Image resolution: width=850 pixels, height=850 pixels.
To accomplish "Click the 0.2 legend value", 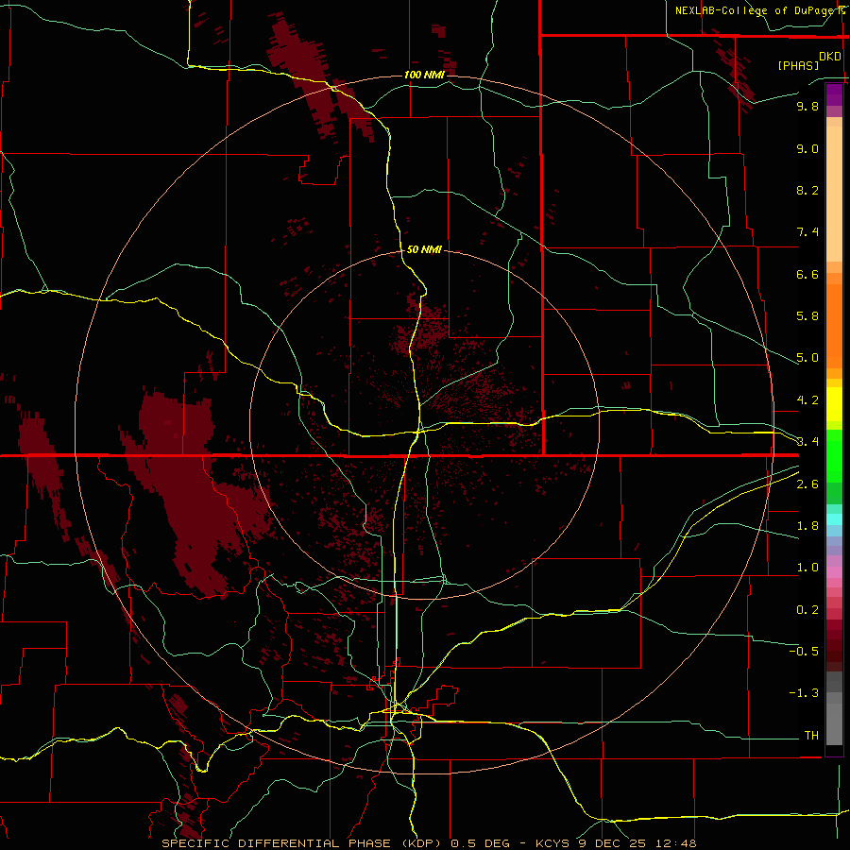I will 807,610.
